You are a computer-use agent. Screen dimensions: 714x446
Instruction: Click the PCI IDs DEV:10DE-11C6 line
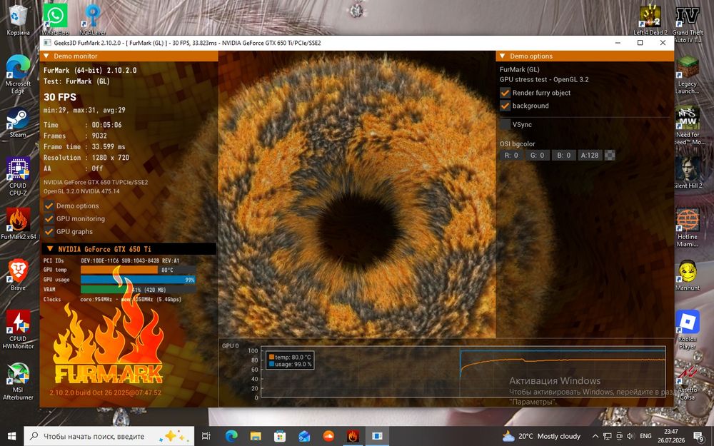click(111, 260)
